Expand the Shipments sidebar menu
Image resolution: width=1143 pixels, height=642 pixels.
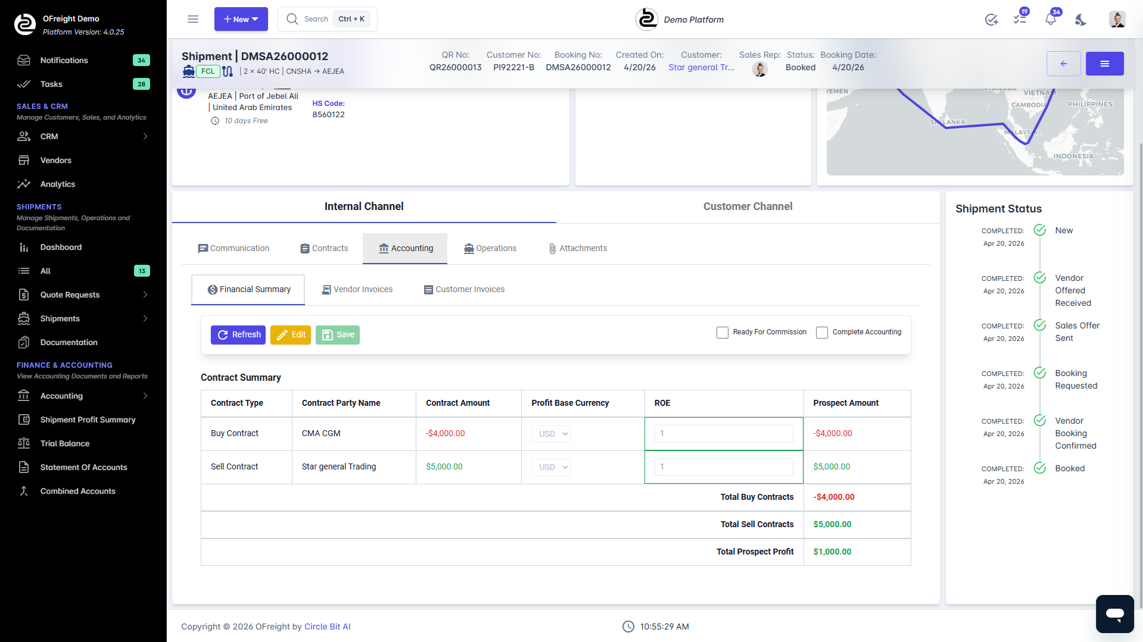coord(83,318)
